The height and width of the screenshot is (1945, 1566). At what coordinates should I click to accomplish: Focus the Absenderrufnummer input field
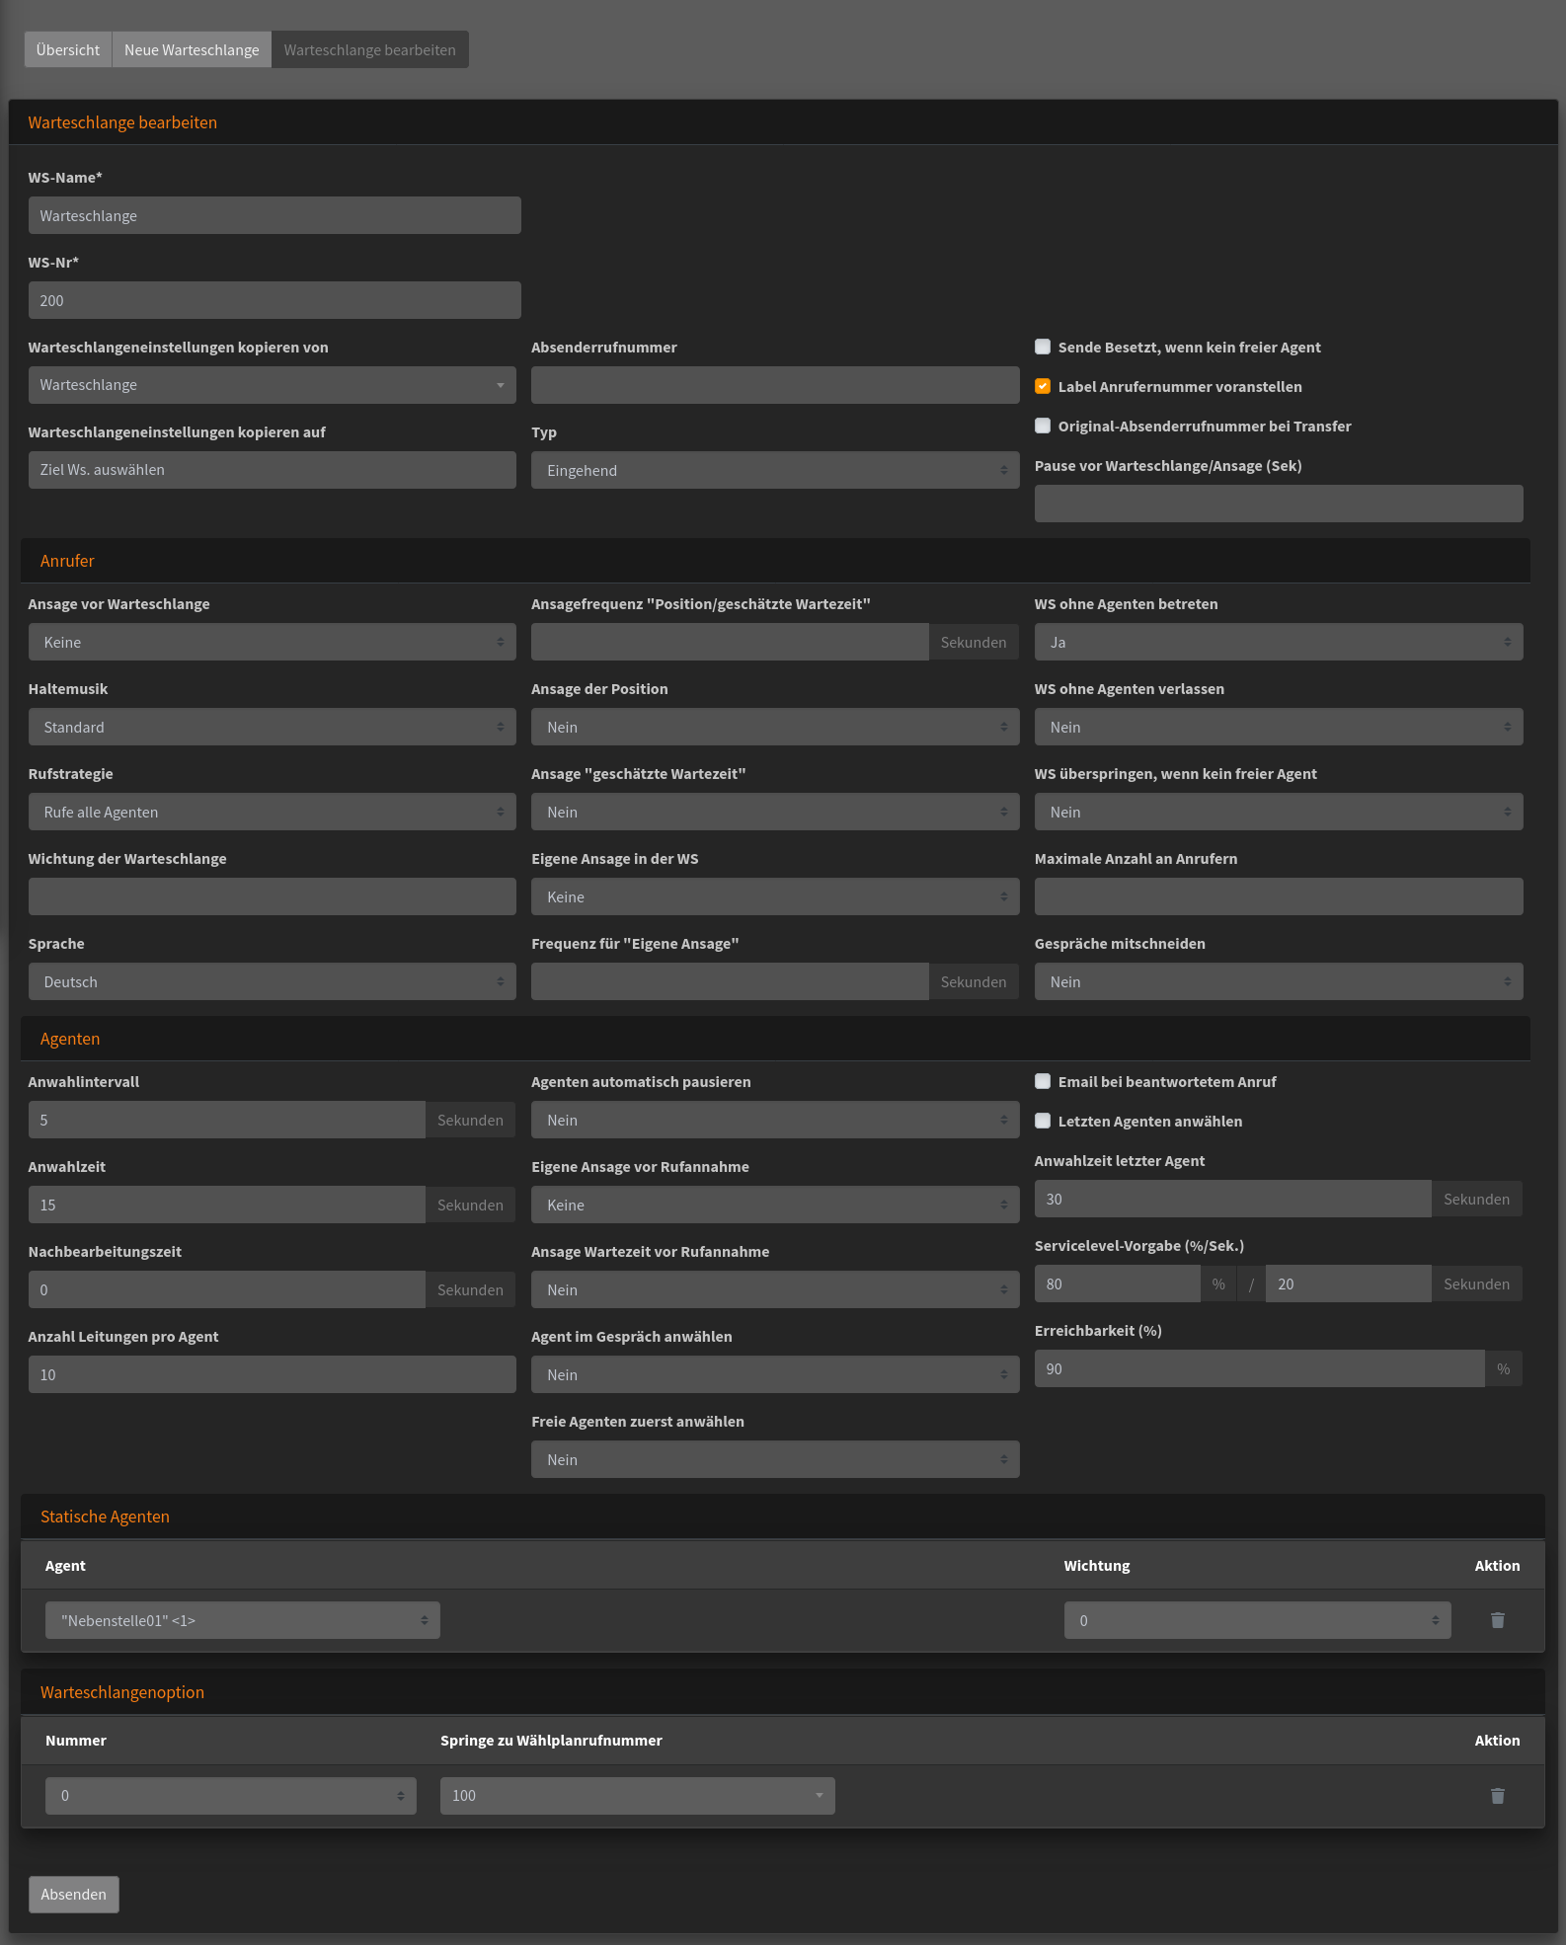click(x=774, y=385)
